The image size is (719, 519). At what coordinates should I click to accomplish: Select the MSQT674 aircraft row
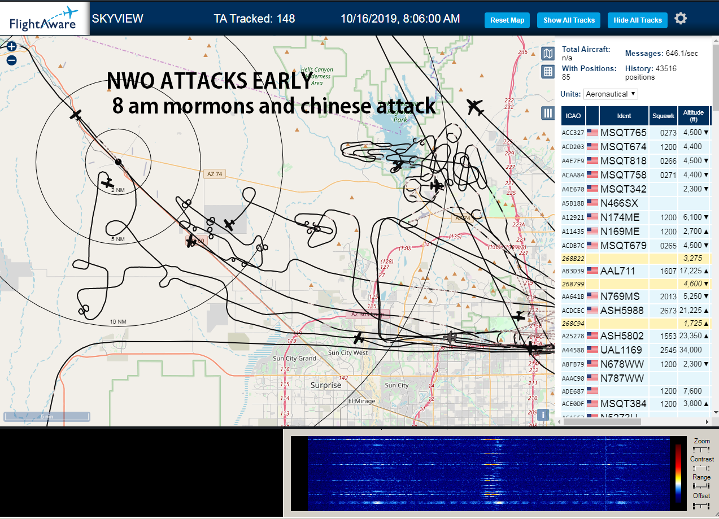click(635, 147)
